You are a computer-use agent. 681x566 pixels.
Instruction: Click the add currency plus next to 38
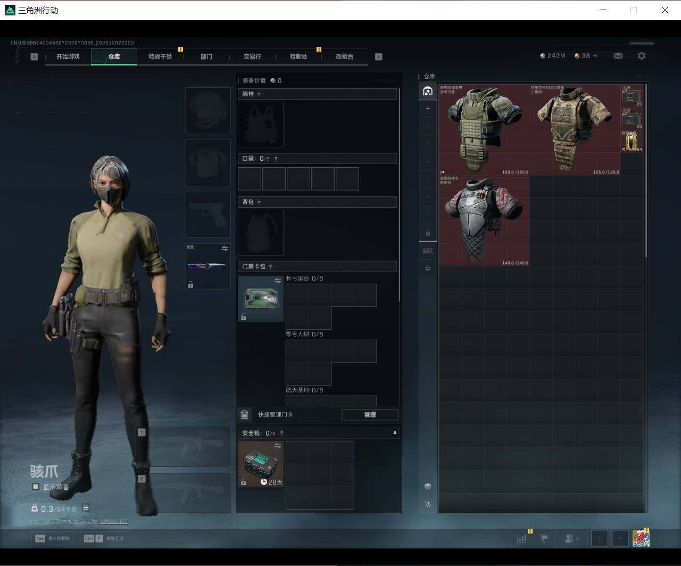coord(595,56)
